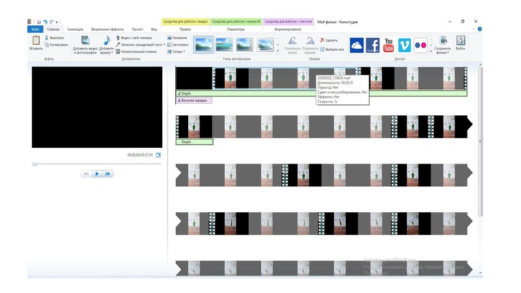Expand the Титры dropdown arrow
The height and width of the screenshot is (293, 521).
coord(184,51)
